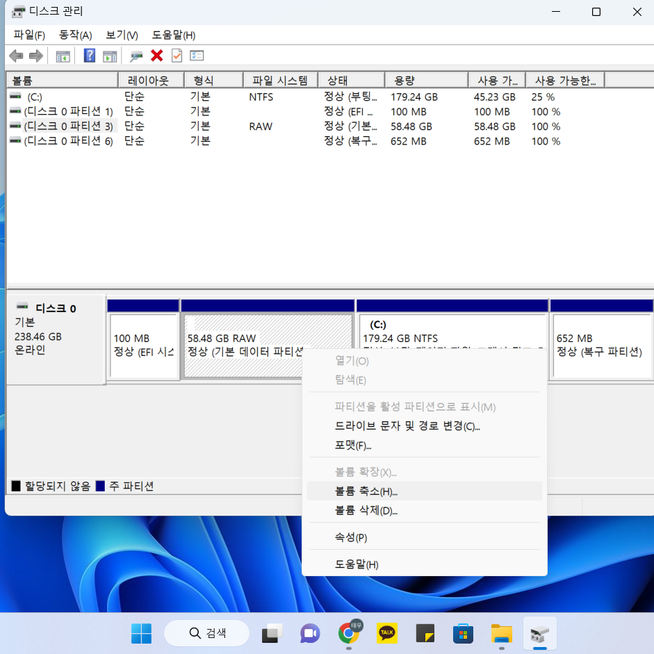The height and width of the screenshot is (654, 654).
Task: Open File Explorer from the taskbar
Action: click(x=501, y=633)
